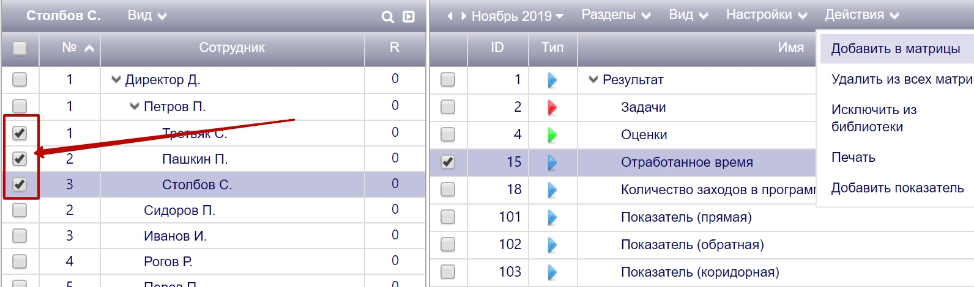The image size is (974, 287).
Task: Click red type icon for Задачи
Action: (x=552, y=107)
